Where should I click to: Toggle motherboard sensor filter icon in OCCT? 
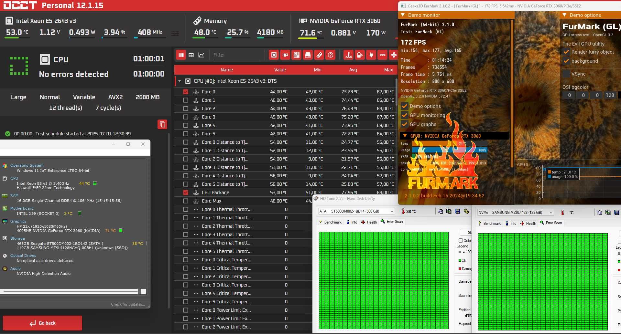point(297,55)
